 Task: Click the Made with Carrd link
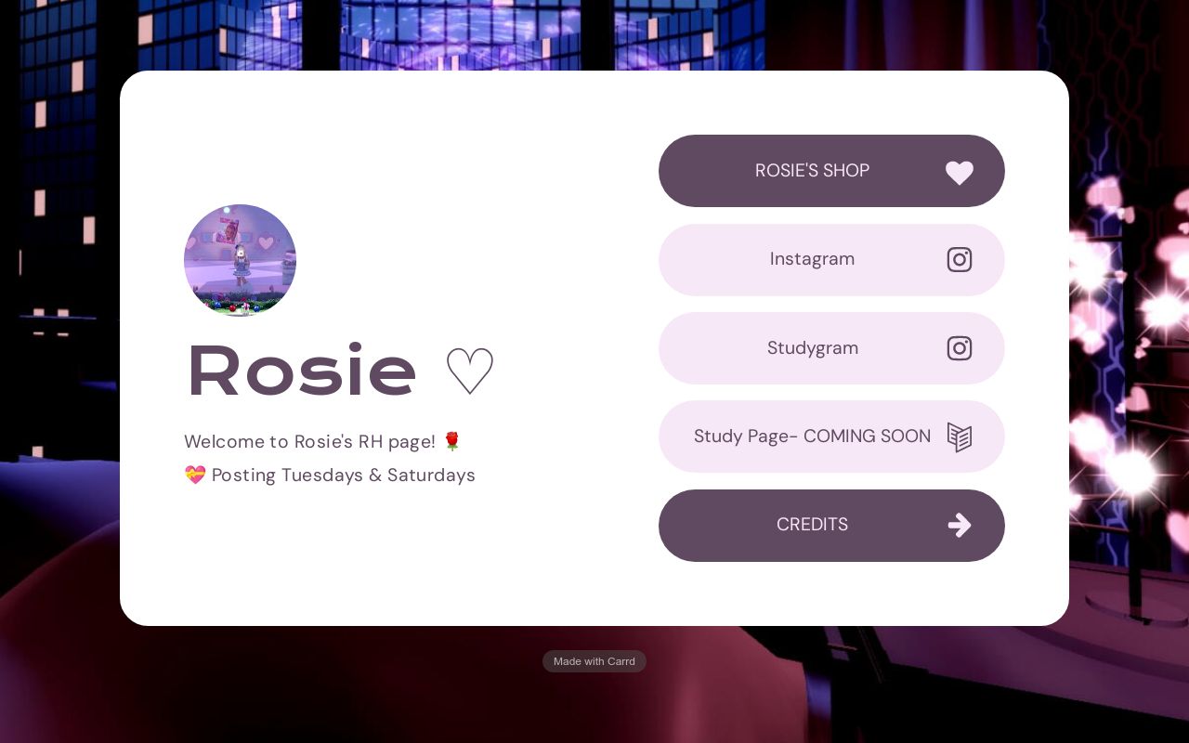[x=594, y=661]
